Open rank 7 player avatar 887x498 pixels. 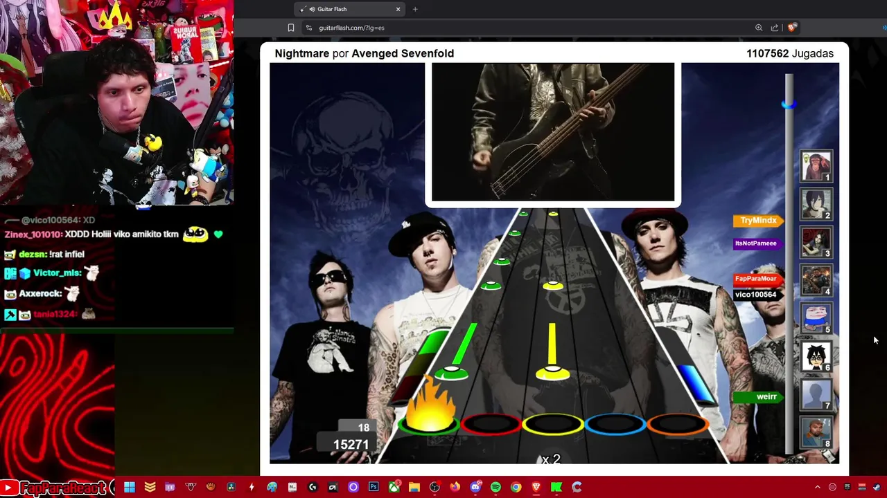[816, 394]
